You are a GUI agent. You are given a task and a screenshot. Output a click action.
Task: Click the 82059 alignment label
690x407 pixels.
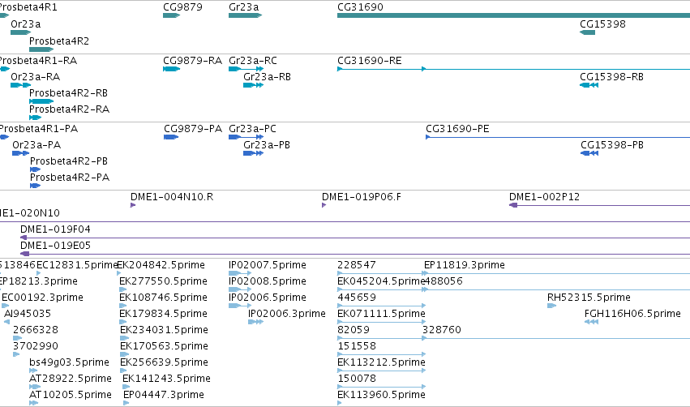click(x=354, y=330)
